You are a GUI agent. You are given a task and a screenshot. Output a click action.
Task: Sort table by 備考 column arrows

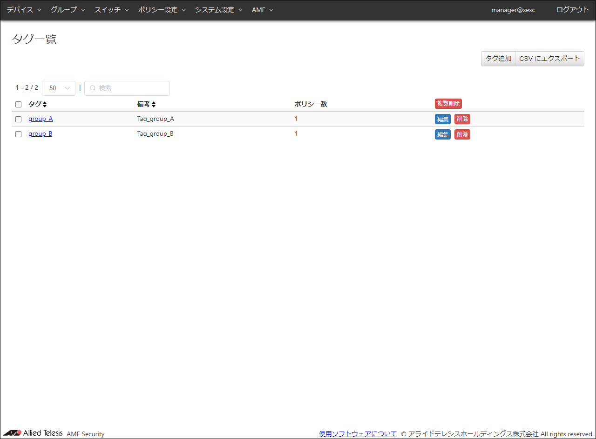point(153,104)
